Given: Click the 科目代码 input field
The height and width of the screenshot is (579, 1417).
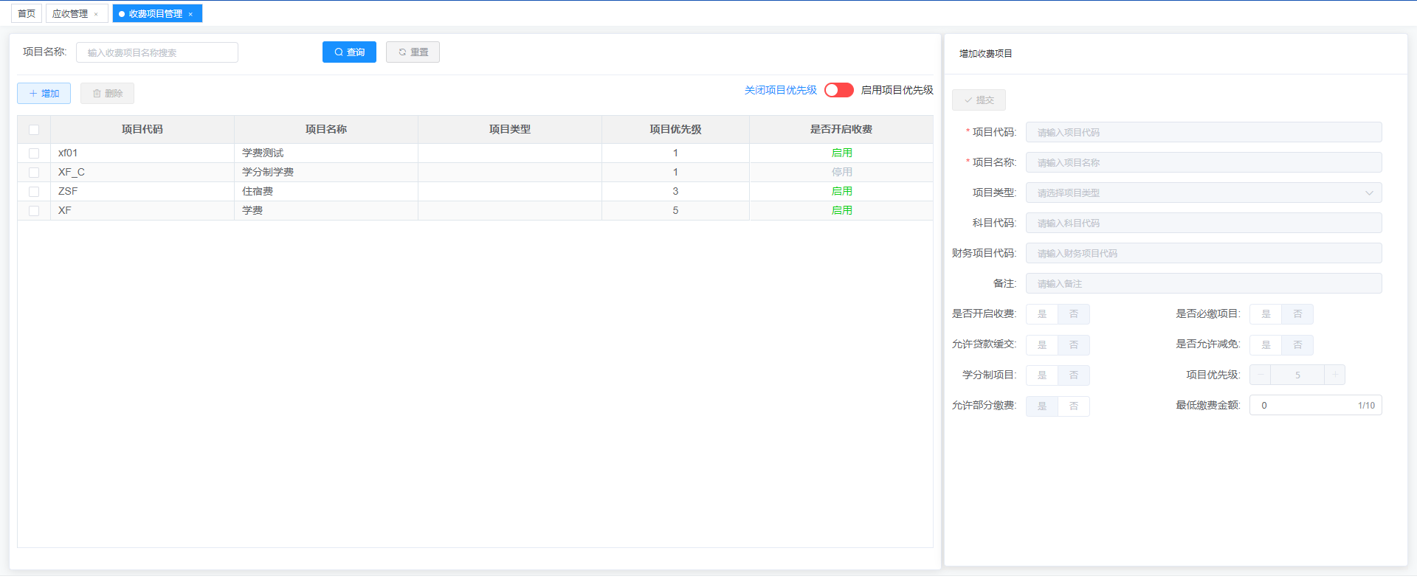Looking at the screenshot, I should pos(1204,223).
